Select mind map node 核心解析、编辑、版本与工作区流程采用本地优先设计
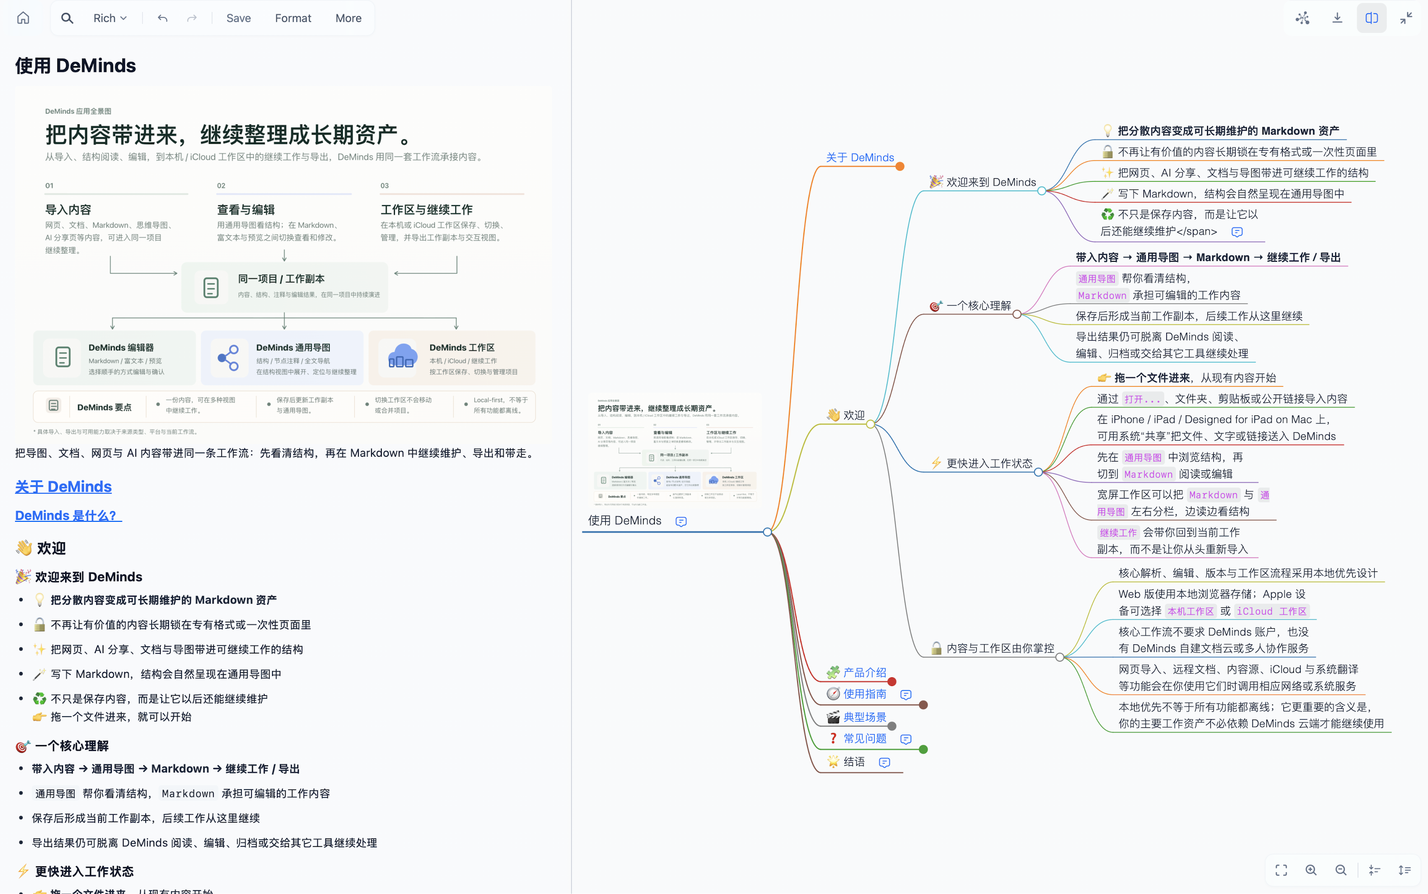Image resolution: width=1428 pixels, height=894 pixels. click(1248, 573)
